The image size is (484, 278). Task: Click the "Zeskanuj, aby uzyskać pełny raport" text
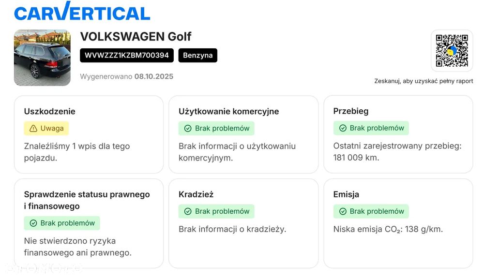pos(423,81)
